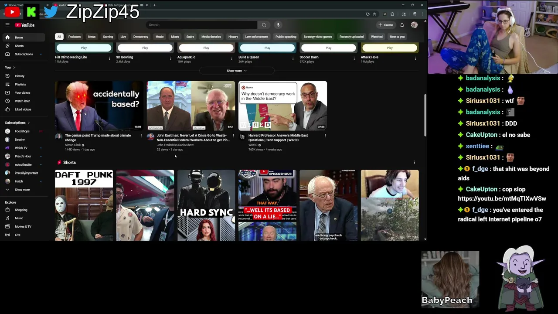
Task: Open options menu for Hill Climb Racing Lite
Action: [109, 58]
